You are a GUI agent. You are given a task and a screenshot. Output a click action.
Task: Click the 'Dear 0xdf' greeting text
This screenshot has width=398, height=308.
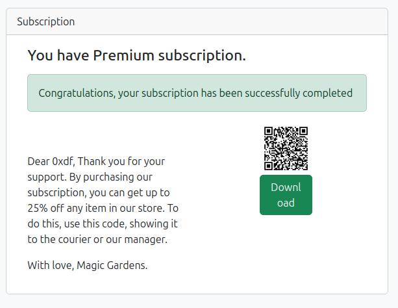51,160
